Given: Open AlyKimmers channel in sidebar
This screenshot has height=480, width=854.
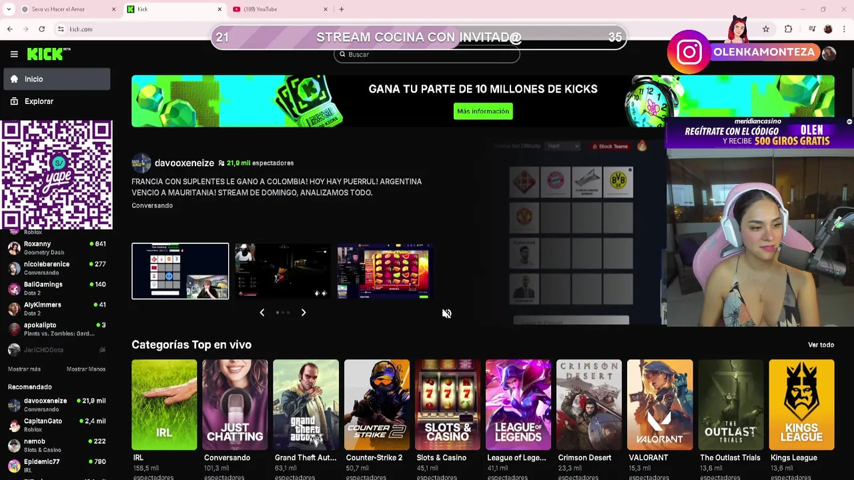Looking at the screenshot, I should pyautogui.click(x=57, y=309).
